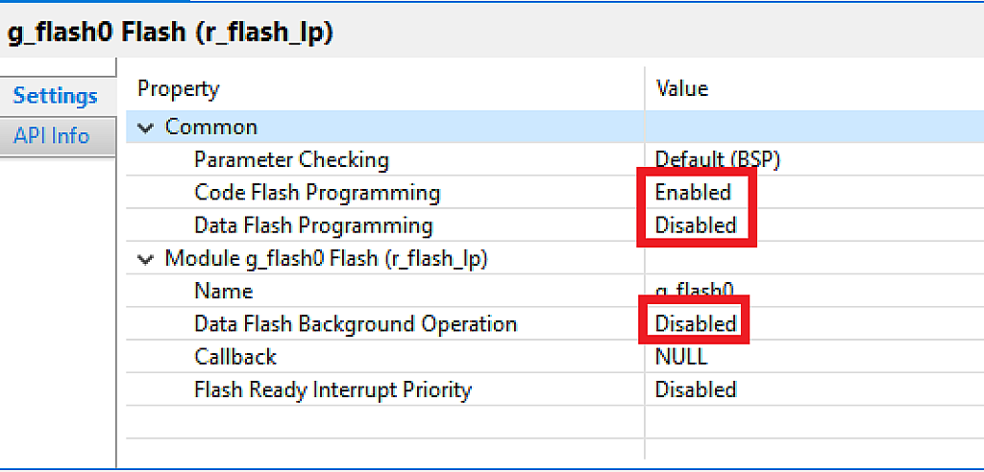Change Data Flash Background Operation Disabled value
This screenshot has height=472, width=984.
point(696,323)
